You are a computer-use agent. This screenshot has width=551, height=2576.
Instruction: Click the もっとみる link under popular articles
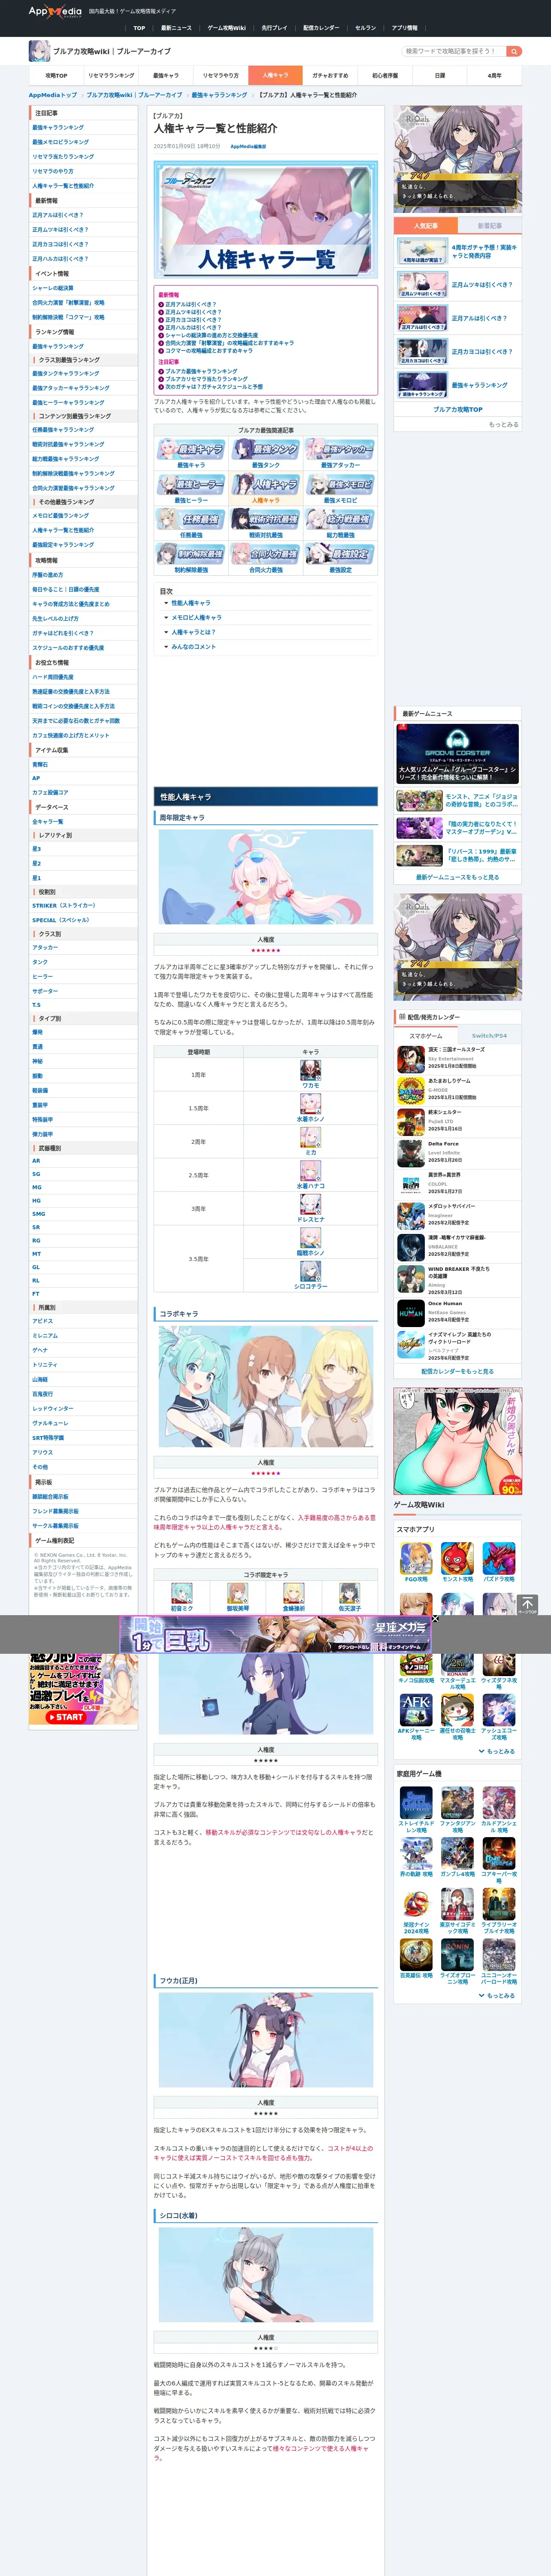pos(503,424)
